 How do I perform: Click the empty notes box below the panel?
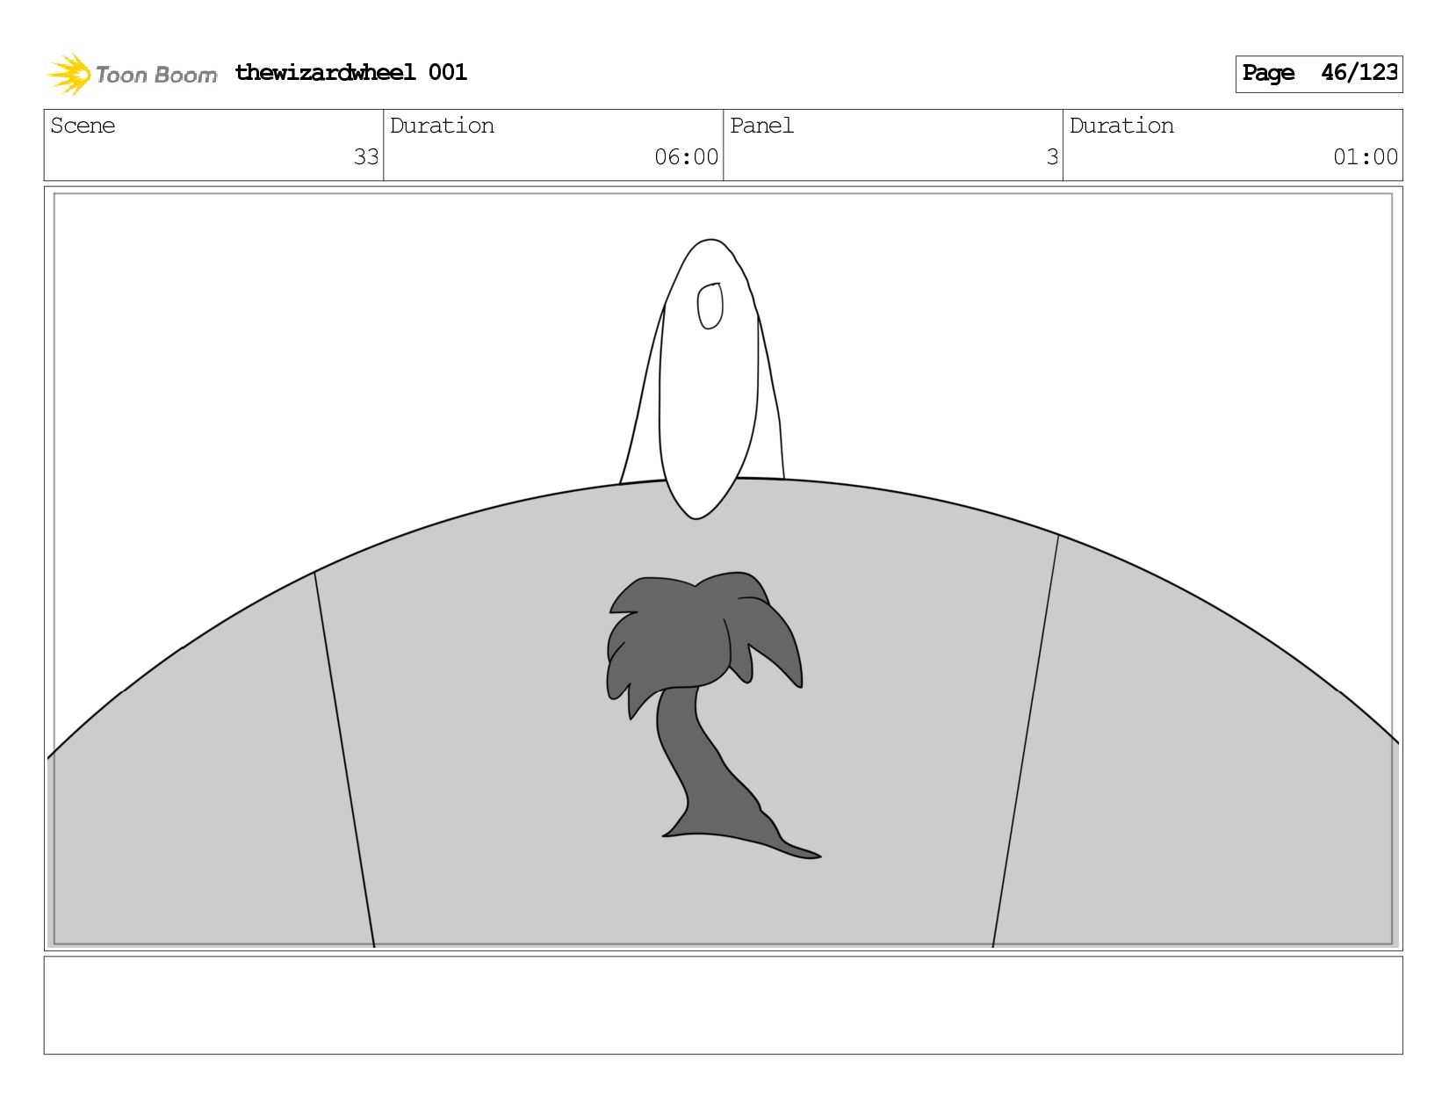click(x=724, y=1006)
